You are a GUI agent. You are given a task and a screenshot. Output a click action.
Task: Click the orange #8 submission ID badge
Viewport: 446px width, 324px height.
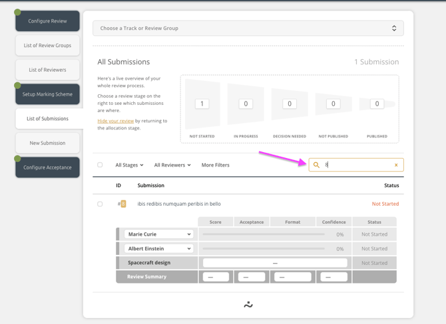tap(123, 204)
